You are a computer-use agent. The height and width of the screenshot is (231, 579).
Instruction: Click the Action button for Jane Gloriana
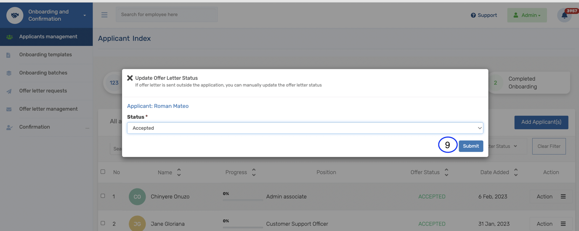(550, 224)
